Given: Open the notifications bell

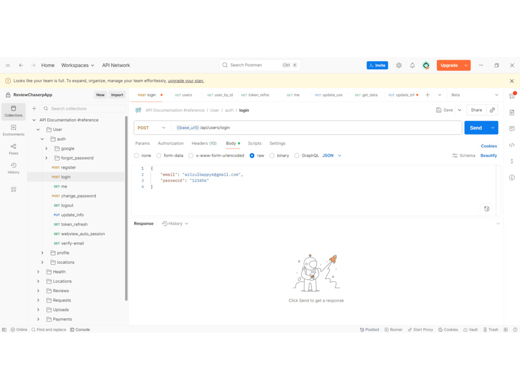Looking at the screenshot, I should (412, 66).
